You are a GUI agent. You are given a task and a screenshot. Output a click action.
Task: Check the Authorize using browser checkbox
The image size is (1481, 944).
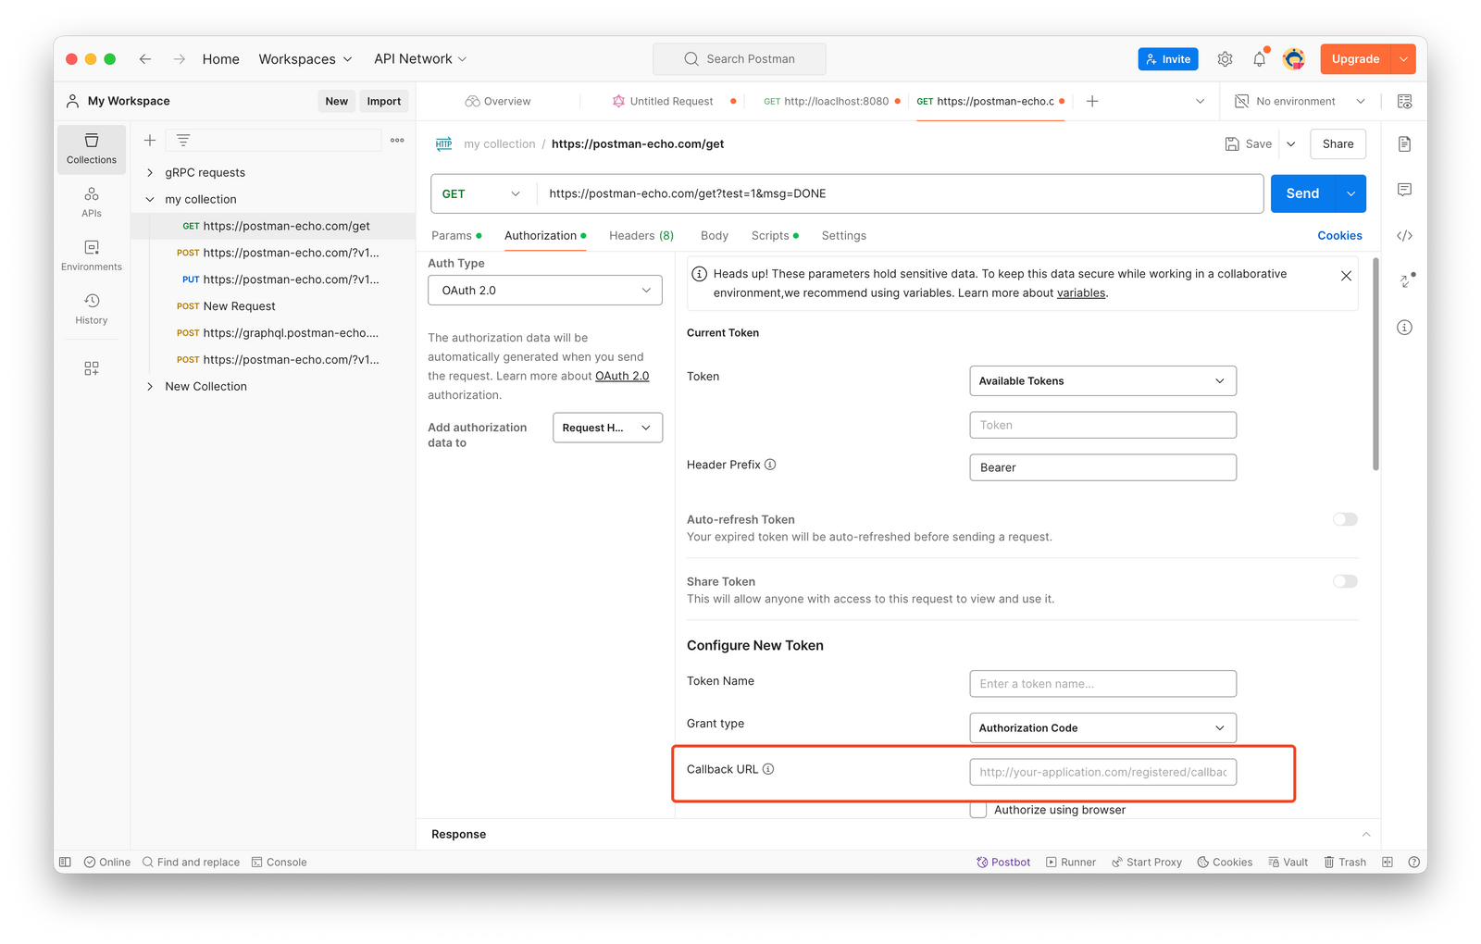[x=978, y=810]
